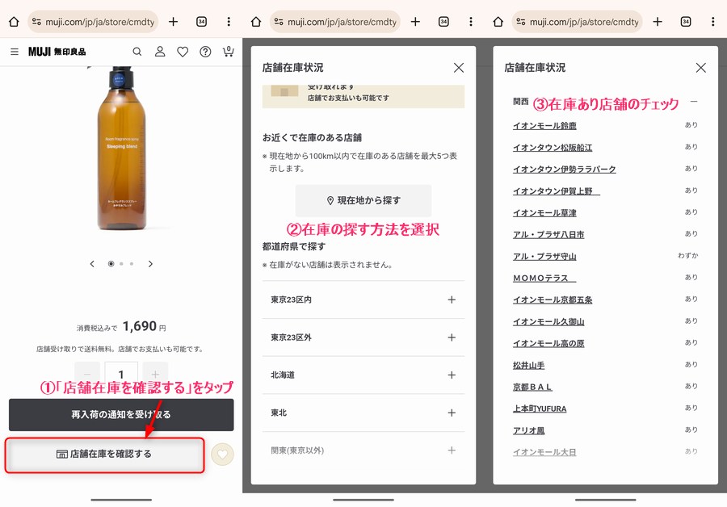Screen dimensions: 727x507
Task: Open tab switcher in middle browser screen
Action: tap(443, 22)
